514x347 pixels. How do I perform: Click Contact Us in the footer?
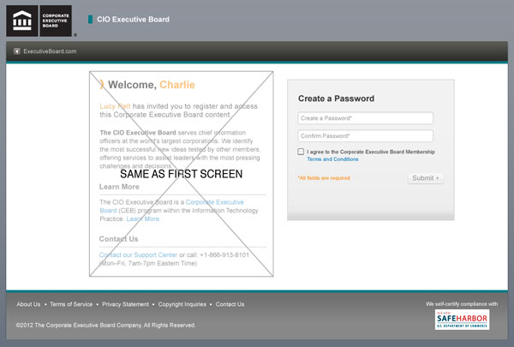click(x=230, y=304)
